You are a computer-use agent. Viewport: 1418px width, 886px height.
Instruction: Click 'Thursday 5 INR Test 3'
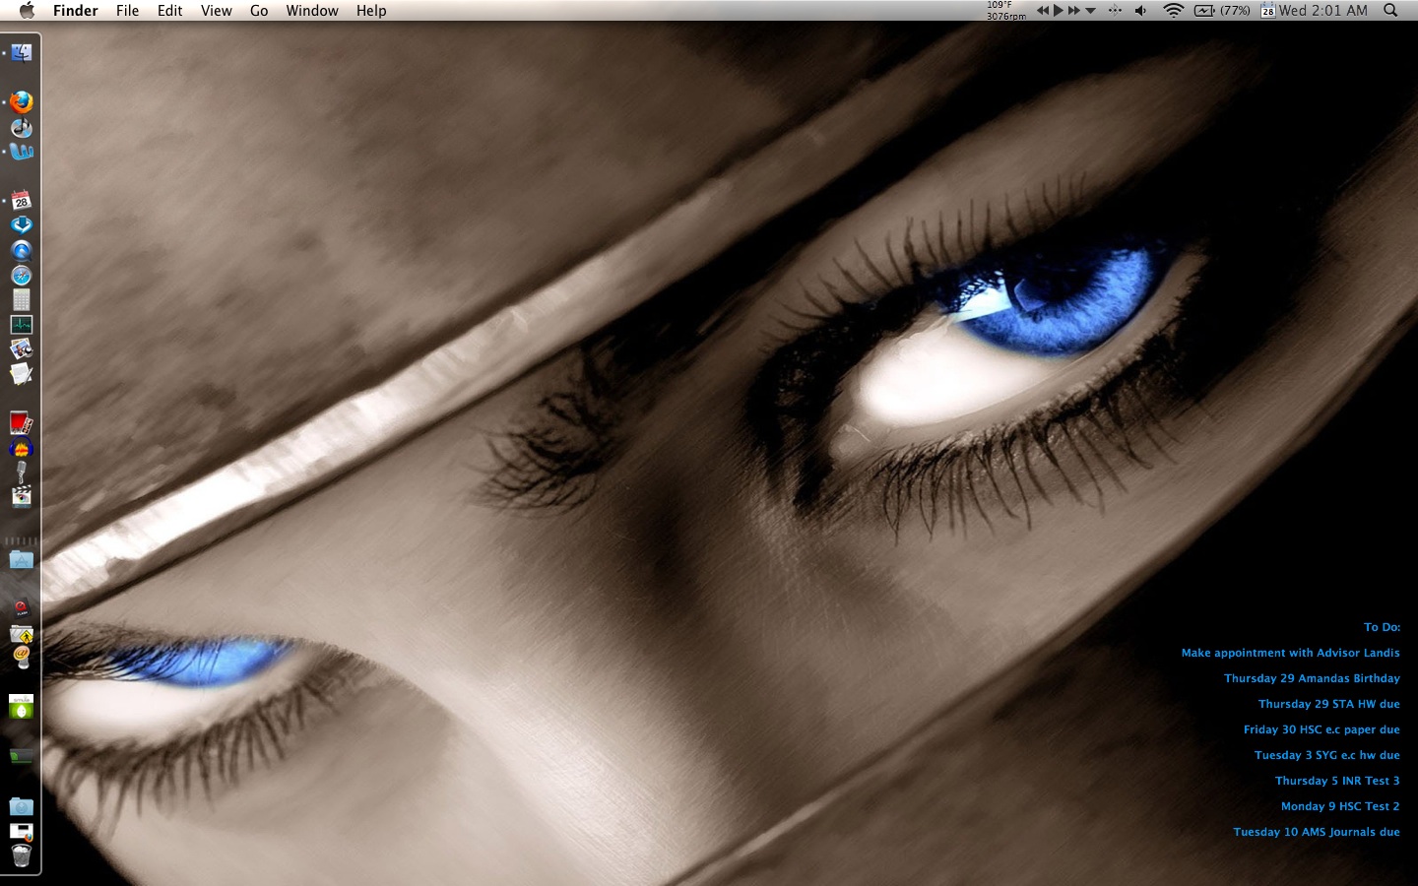click(x=1337, y=781)
